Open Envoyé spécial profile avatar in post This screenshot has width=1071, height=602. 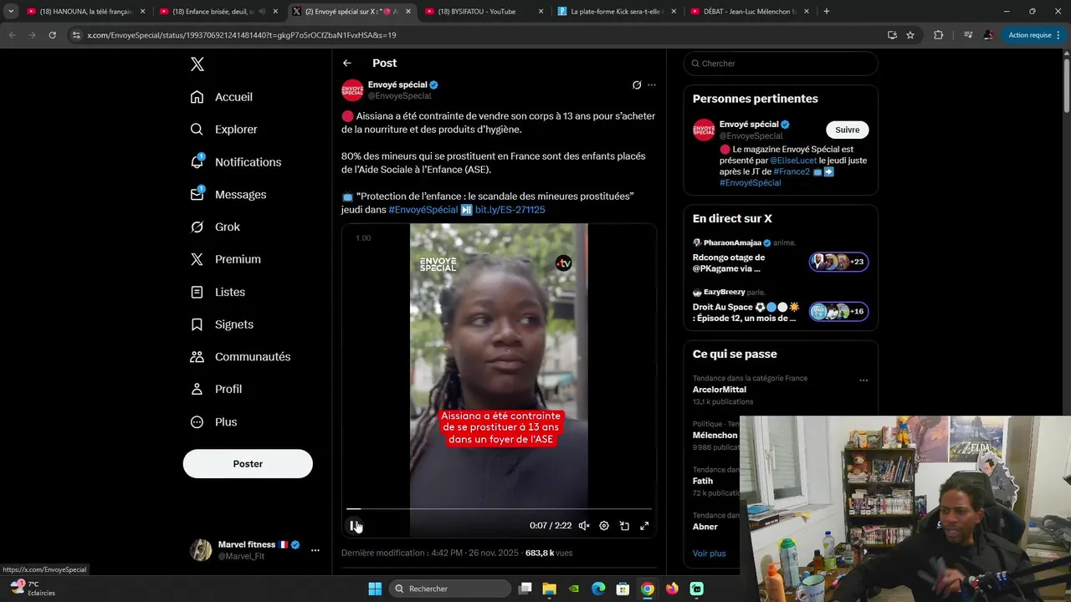click(x=352, y=90)
